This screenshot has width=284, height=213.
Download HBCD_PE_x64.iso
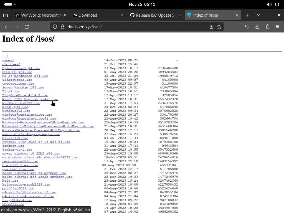(x=17, y=72)
